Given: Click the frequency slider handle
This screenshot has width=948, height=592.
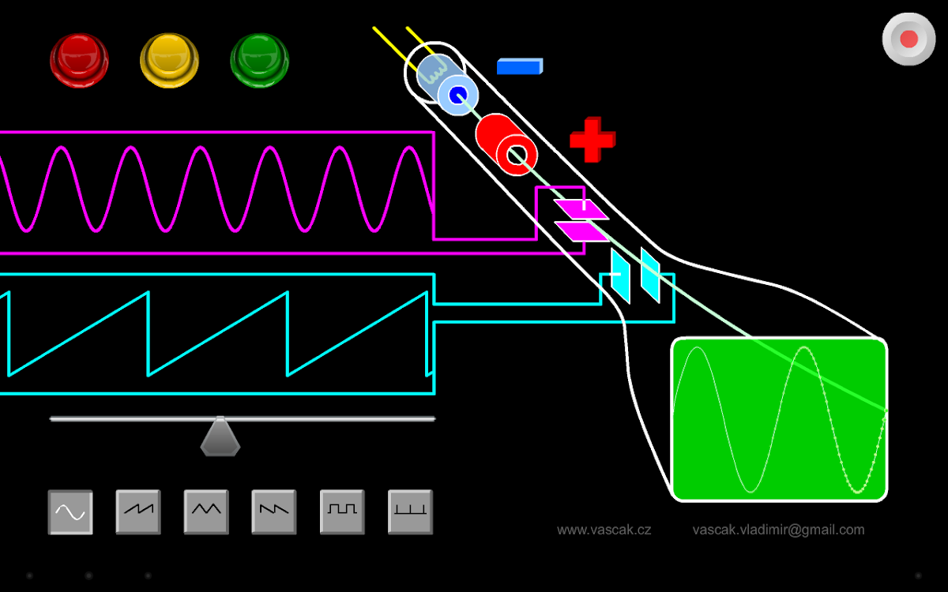Looking at the screenshot, I should 220,437.
